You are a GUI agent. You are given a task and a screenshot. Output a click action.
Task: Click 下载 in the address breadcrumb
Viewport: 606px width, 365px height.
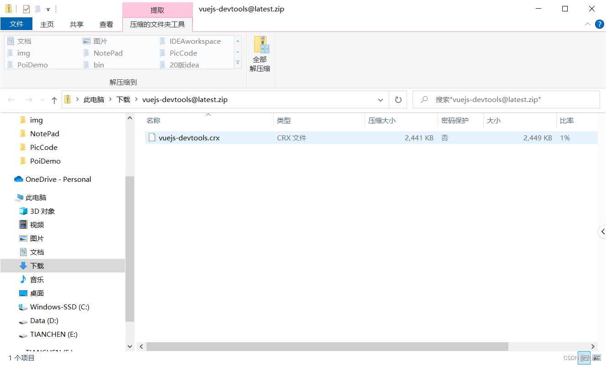123,100
